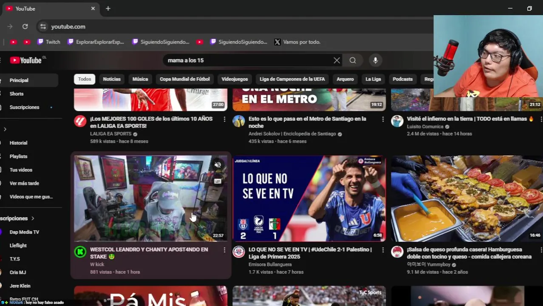Open more options for Metro de Santiago video
Image resolution: width=543 pixels, height=306 pixels.
pyautogui.click(x=383, y=119)
